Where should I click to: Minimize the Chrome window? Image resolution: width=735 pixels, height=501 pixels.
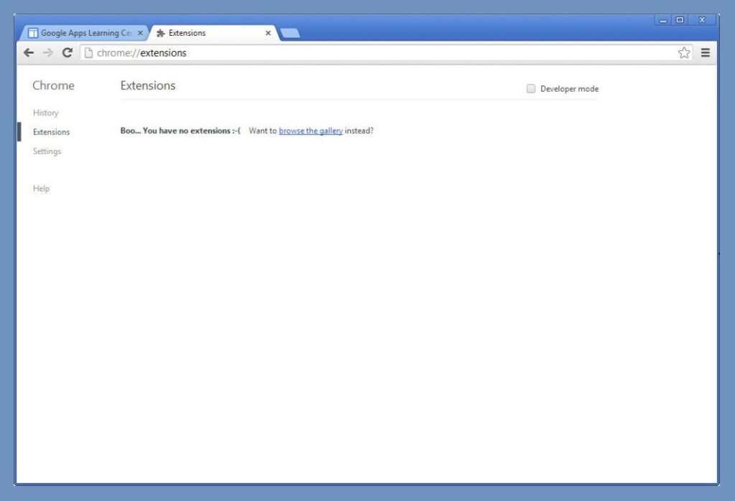pyautogui.click(x=663, y=20)
